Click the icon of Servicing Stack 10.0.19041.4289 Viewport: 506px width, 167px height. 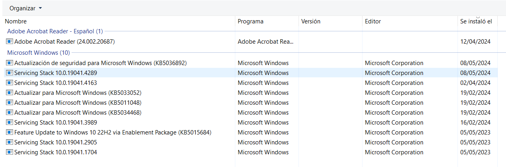pos(10,73)
